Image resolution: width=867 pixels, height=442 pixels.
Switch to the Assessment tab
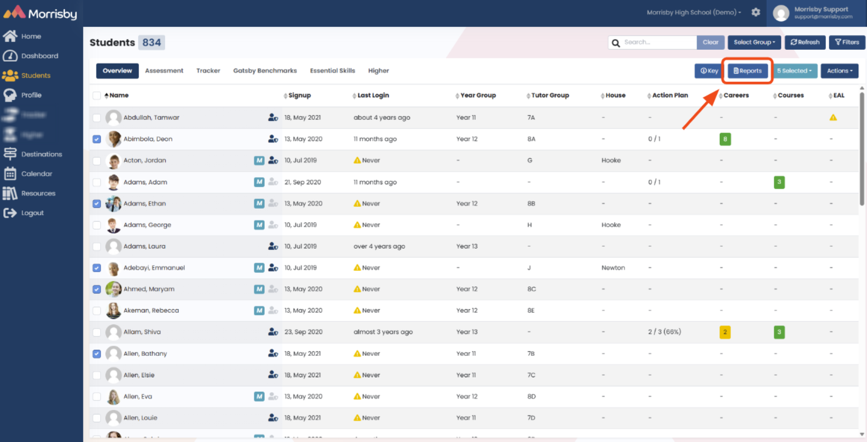coord(164,71)
